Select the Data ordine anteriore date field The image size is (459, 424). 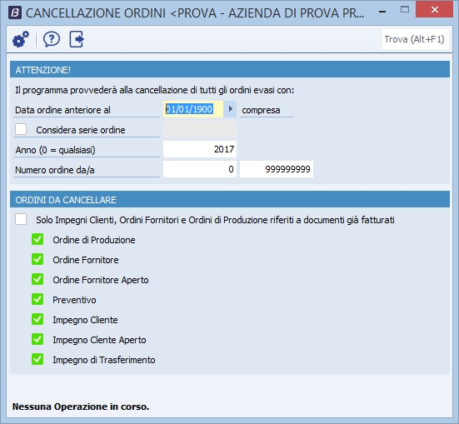(x=193, y=109)
